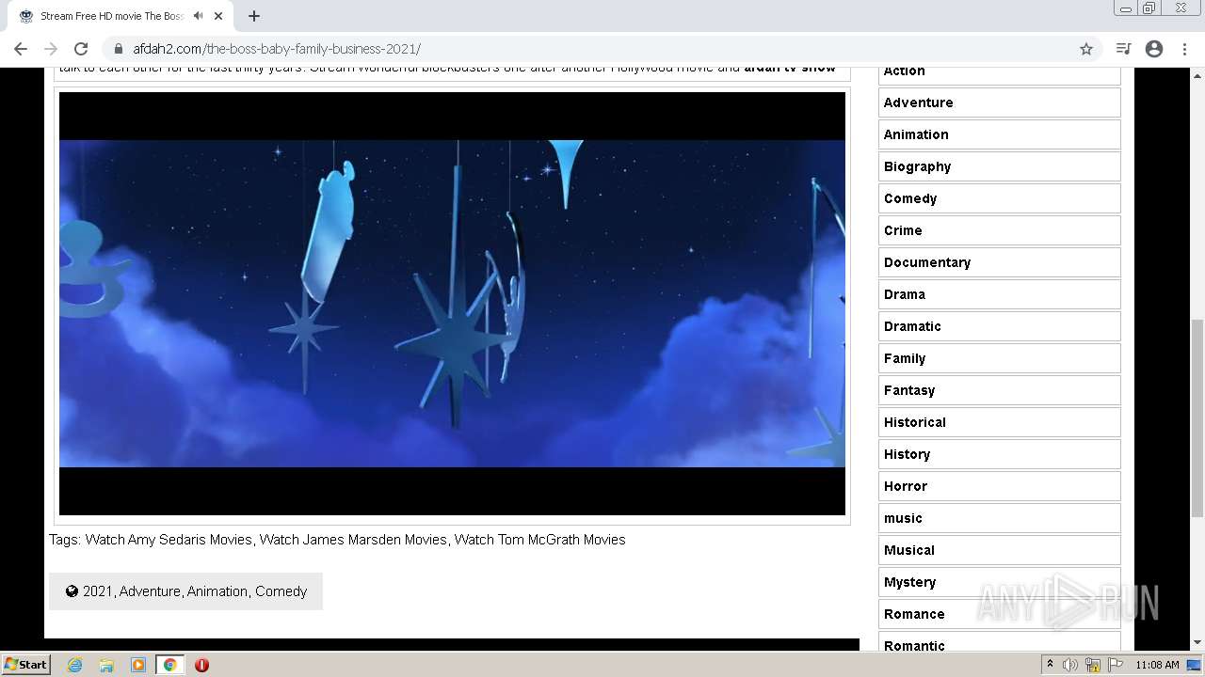Open the Crime category
1205x677 pixels.
tap(1000, 230)
